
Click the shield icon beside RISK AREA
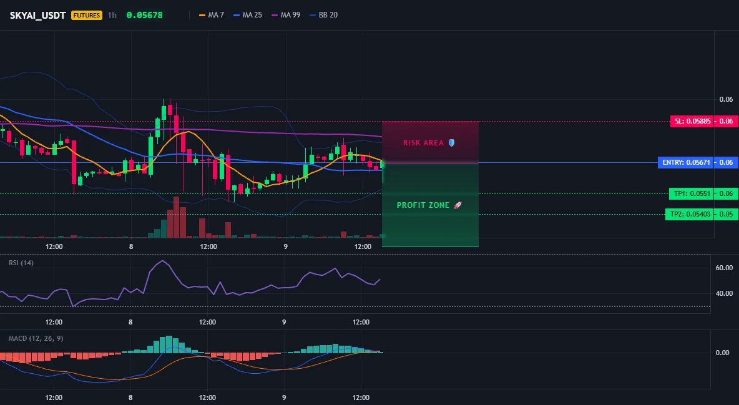[451, 142]
